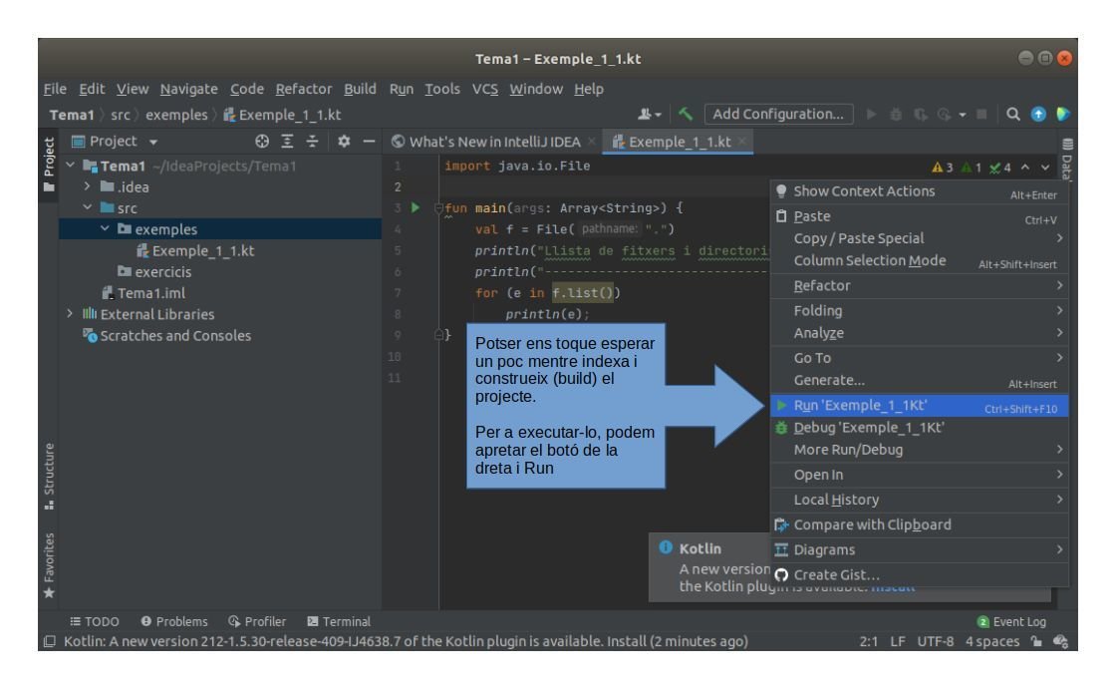Click the read-only lock icon in status bar

[x=1035, y=641]
